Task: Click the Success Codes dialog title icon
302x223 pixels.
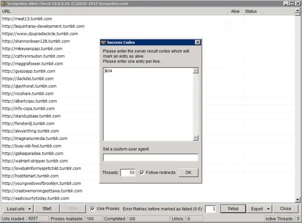Action: point(104,42)
